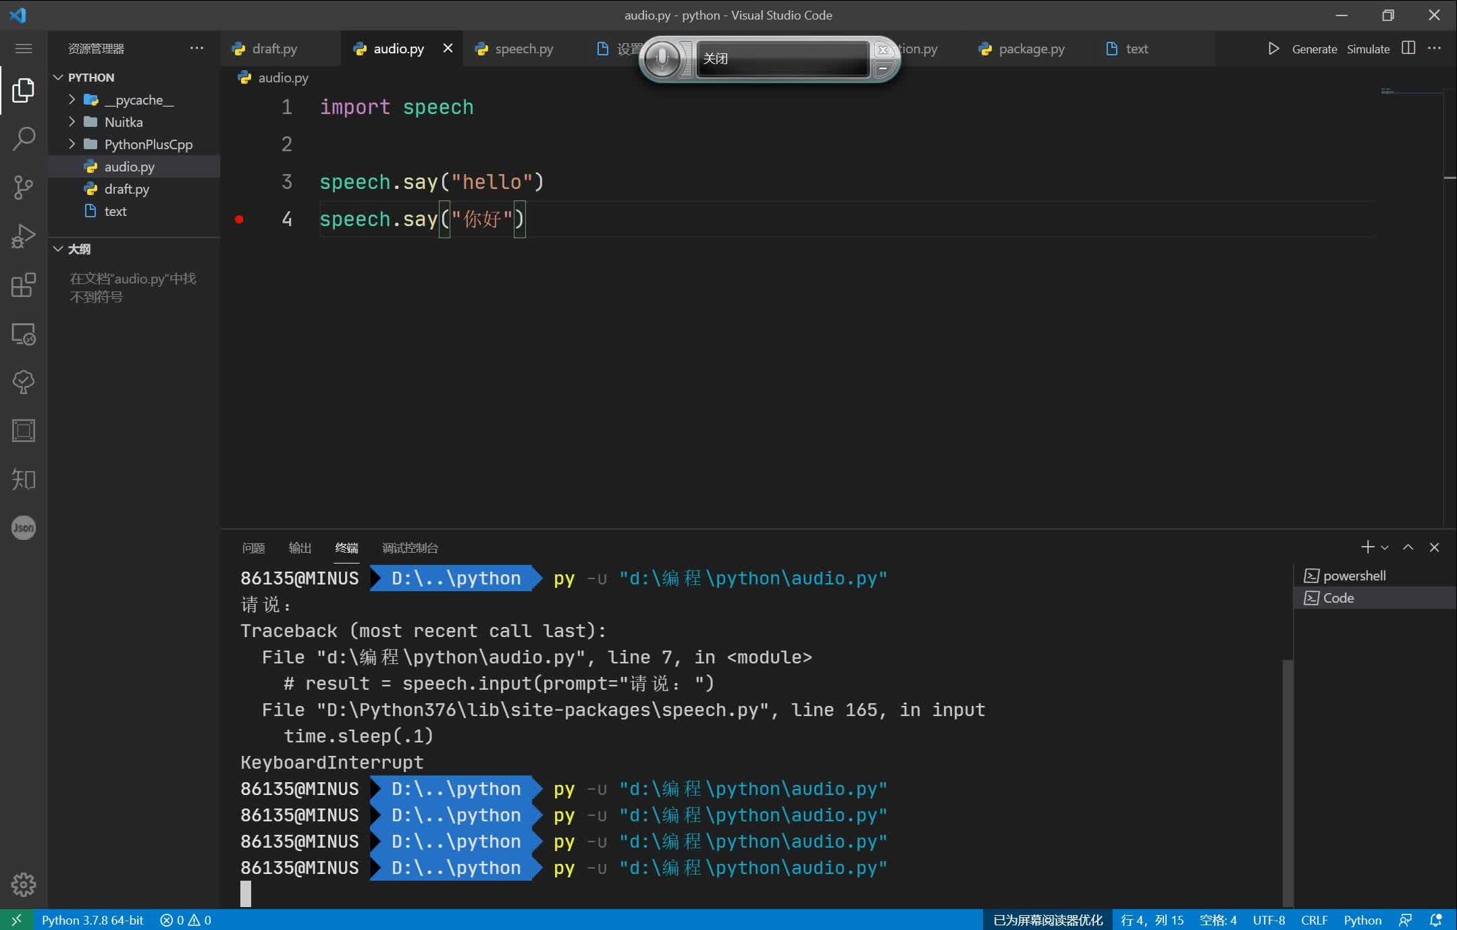Toggle the breakpoint on line 4
This screenshot has height=930, width=1457.
240,219
